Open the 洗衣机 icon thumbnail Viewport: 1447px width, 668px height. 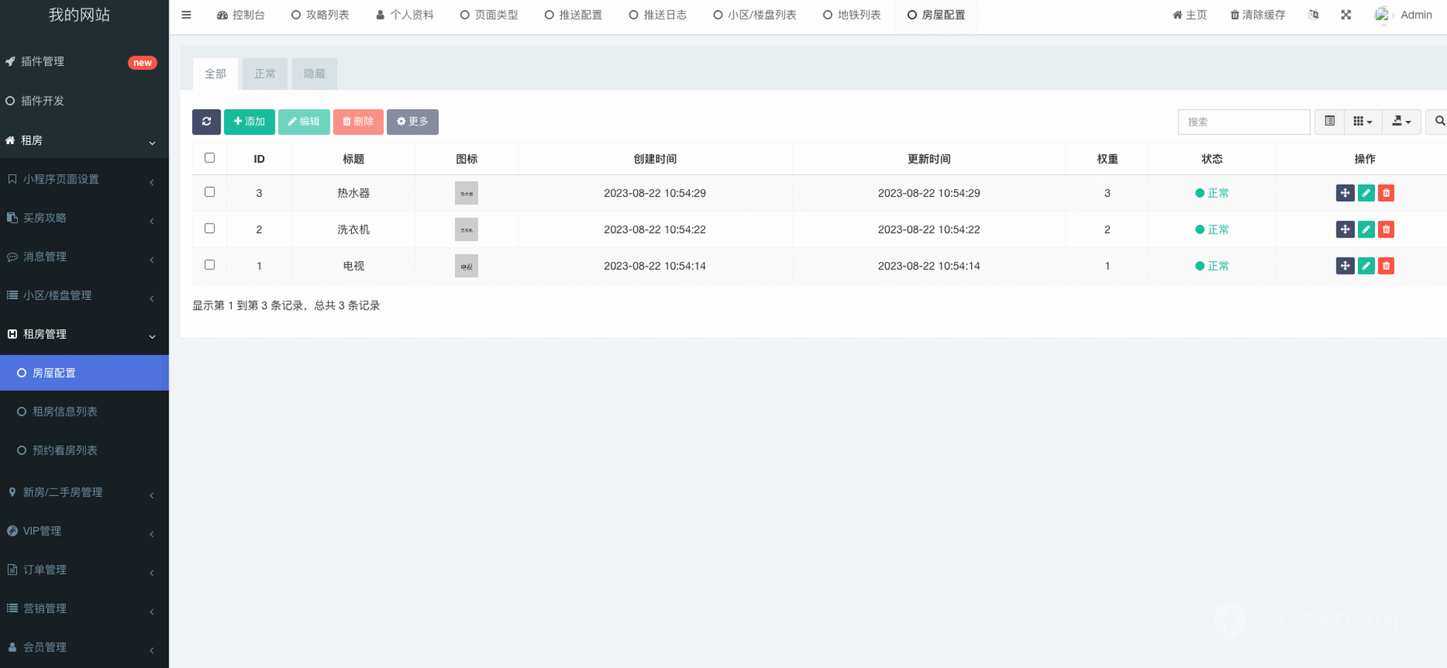pos(466,229)
